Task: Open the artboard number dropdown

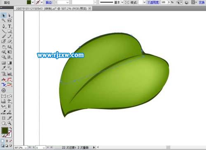Action: (x=44, y=148)
